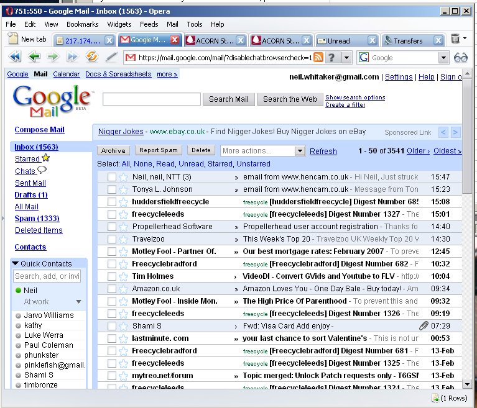Viewport: 477px width, 408px height.
Task: Collapse the Quick Contacts section
Action: coord(15,263)
